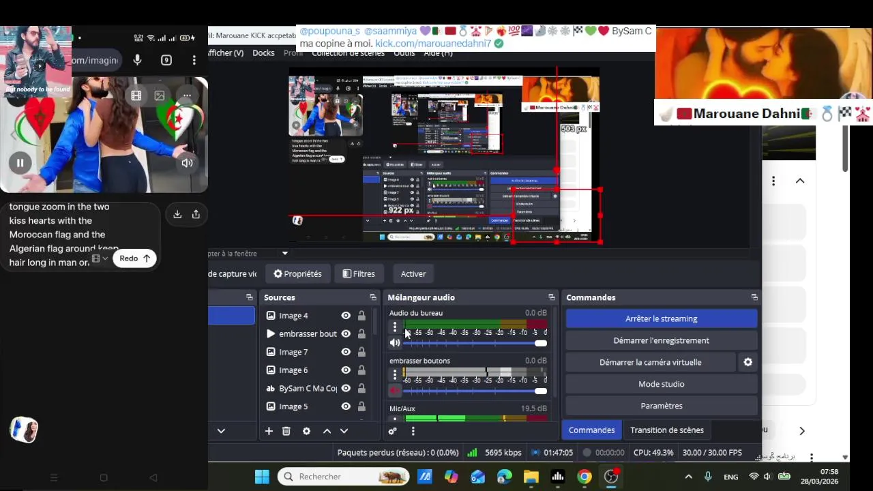The width and height of the screenshot is (873, 491).
Task: Lock the Image 4 source
Action: (361, 316)
